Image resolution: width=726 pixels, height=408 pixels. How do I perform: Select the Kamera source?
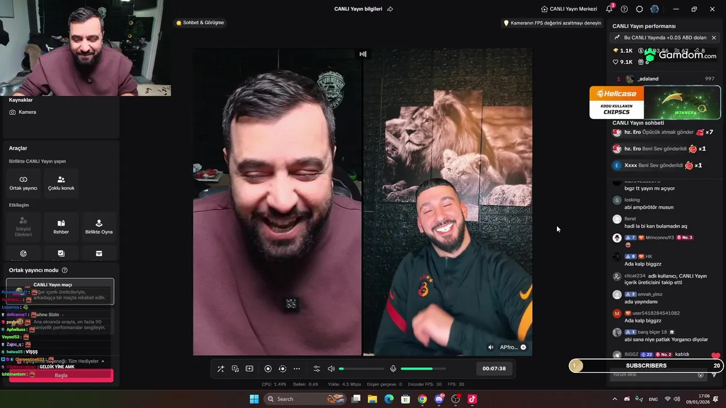(23, 112)
